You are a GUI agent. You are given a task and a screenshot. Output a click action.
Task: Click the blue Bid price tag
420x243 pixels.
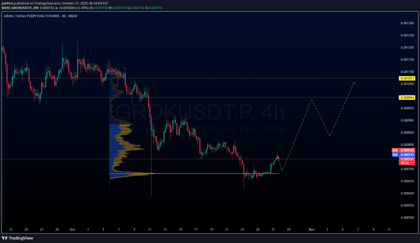point(395,155)
